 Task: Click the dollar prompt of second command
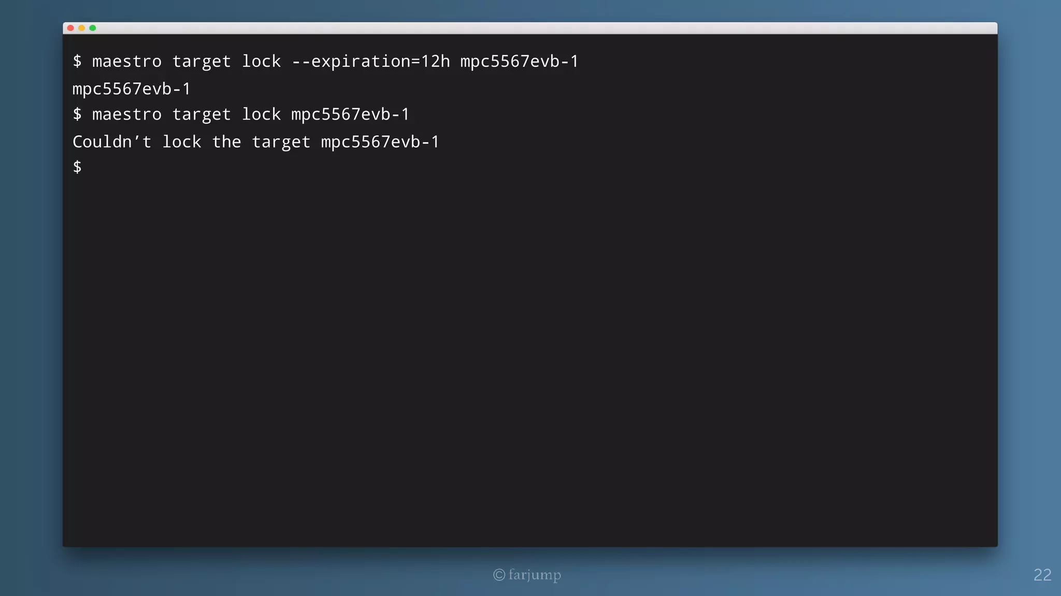[x=77, y=114]
